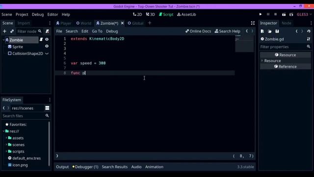Screen dimensions: 314x177
Task: Open the Project menu
Action: pos(22,14)
